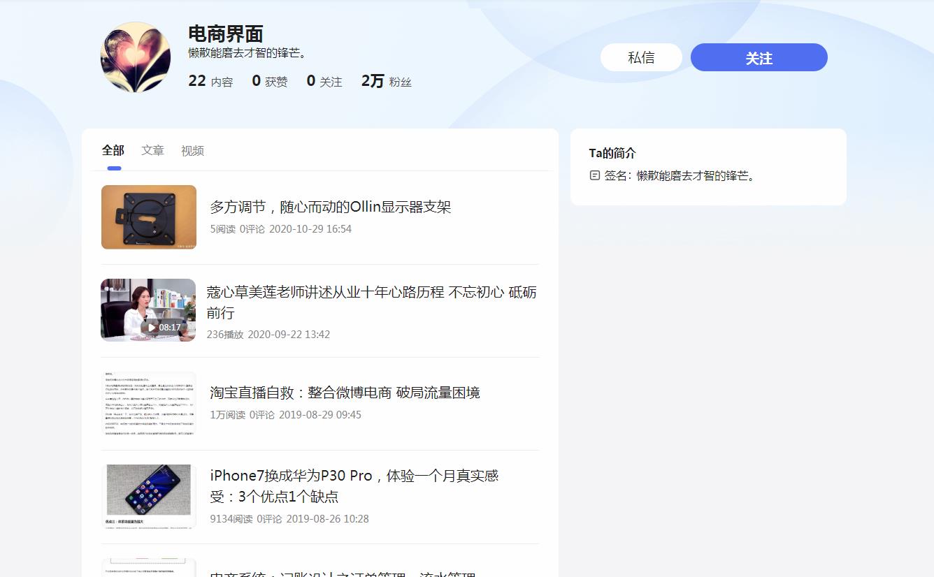This screenshot has height=577, width=934.
Task: Click the 2019-08-29 09:45 timestamp
Action: click(x=320, y=414)
